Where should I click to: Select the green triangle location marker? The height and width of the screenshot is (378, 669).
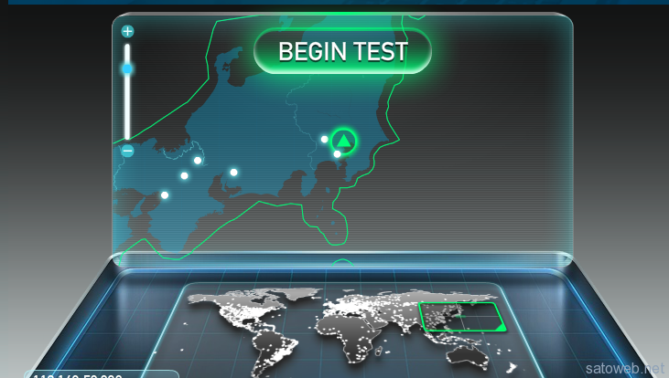tap(343, 141)
